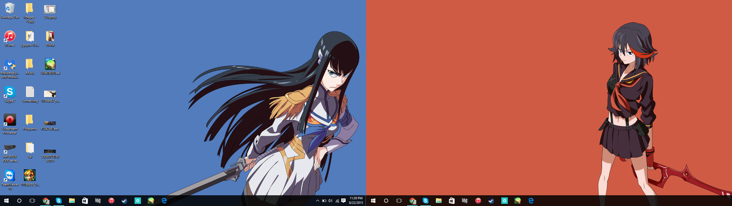Launch the Livestream Procaster shortcut

(10, 124)
